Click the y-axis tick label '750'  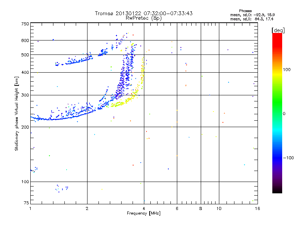[25, 24]
